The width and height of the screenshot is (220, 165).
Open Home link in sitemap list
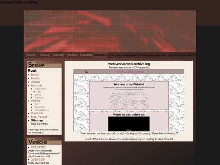[x=35, y=78]
